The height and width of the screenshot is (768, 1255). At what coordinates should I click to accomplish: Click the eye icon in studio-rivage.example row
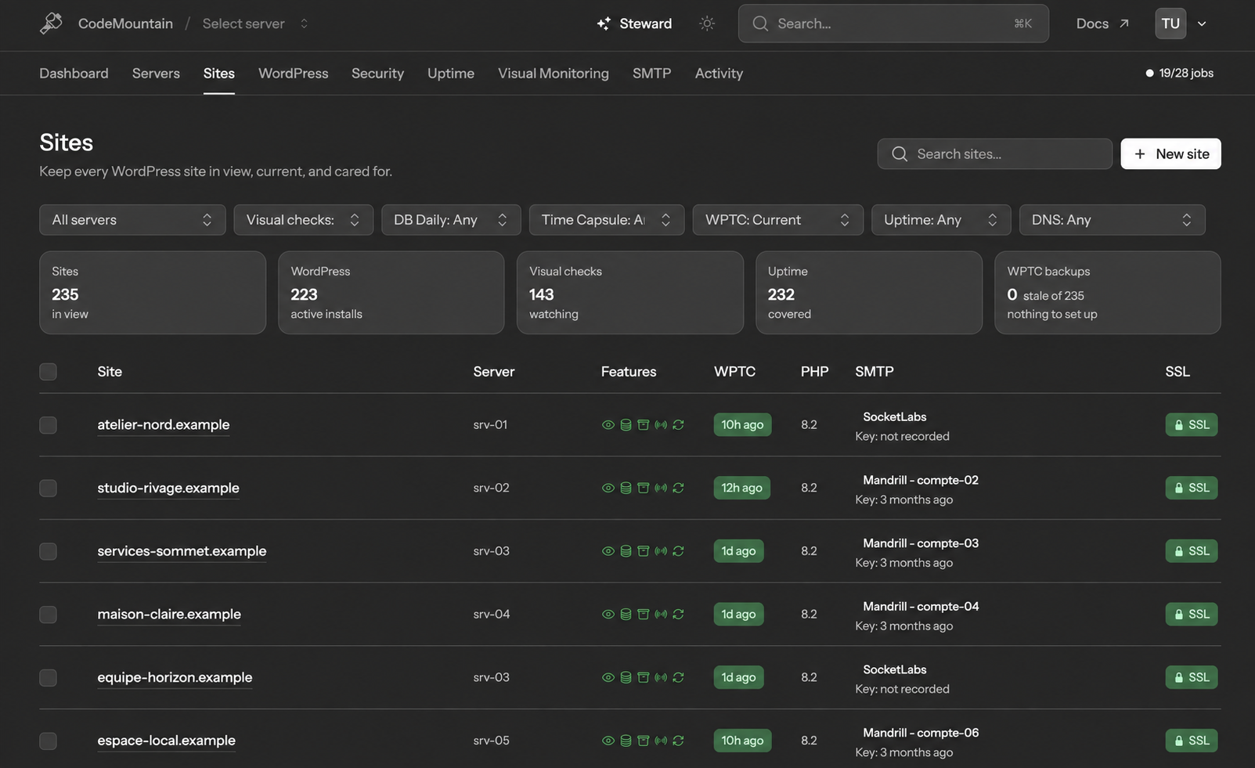608,488
